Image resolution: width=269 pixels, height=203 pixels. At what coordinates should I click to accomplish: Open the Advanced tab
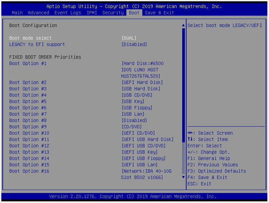[38, 13]
